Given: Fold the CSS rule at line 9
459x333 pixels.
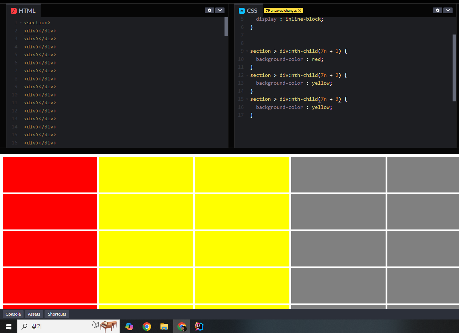Looking at the screenshot, I should point(247,51).
